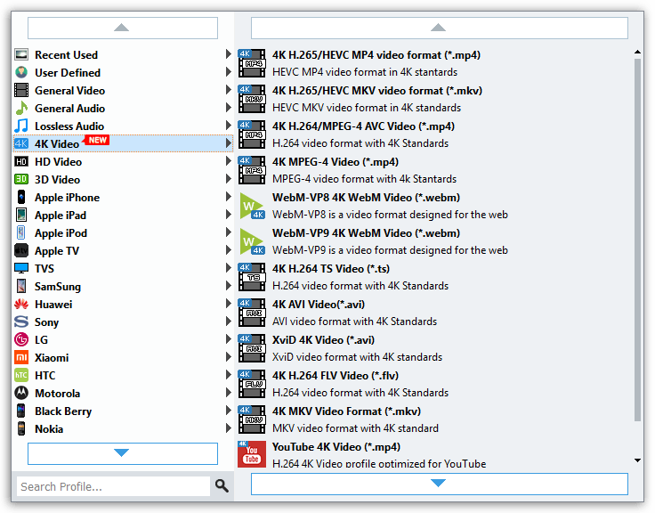The image size is (655, 513).
Task: Click the Apple TV icon
Action: [21, 250]
